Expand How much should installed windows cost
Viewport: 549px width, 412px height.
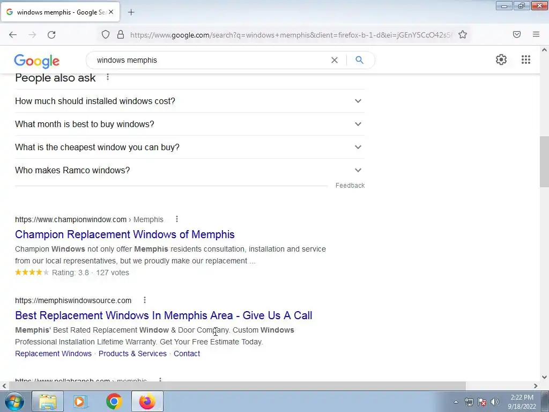pos(190,101)
